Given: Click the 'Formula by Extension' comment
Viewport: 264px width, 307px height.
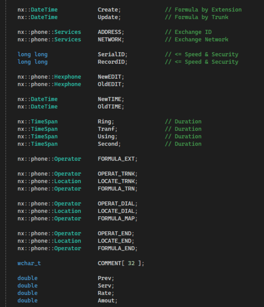Looking at the screenshot, I should [x=203, y=10].
